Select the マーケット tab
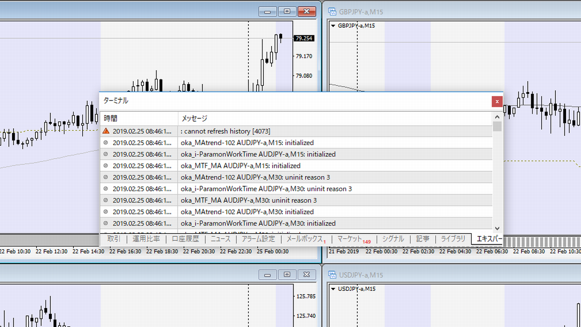Viewport: 581px width, 327px height. coord(350,239)
